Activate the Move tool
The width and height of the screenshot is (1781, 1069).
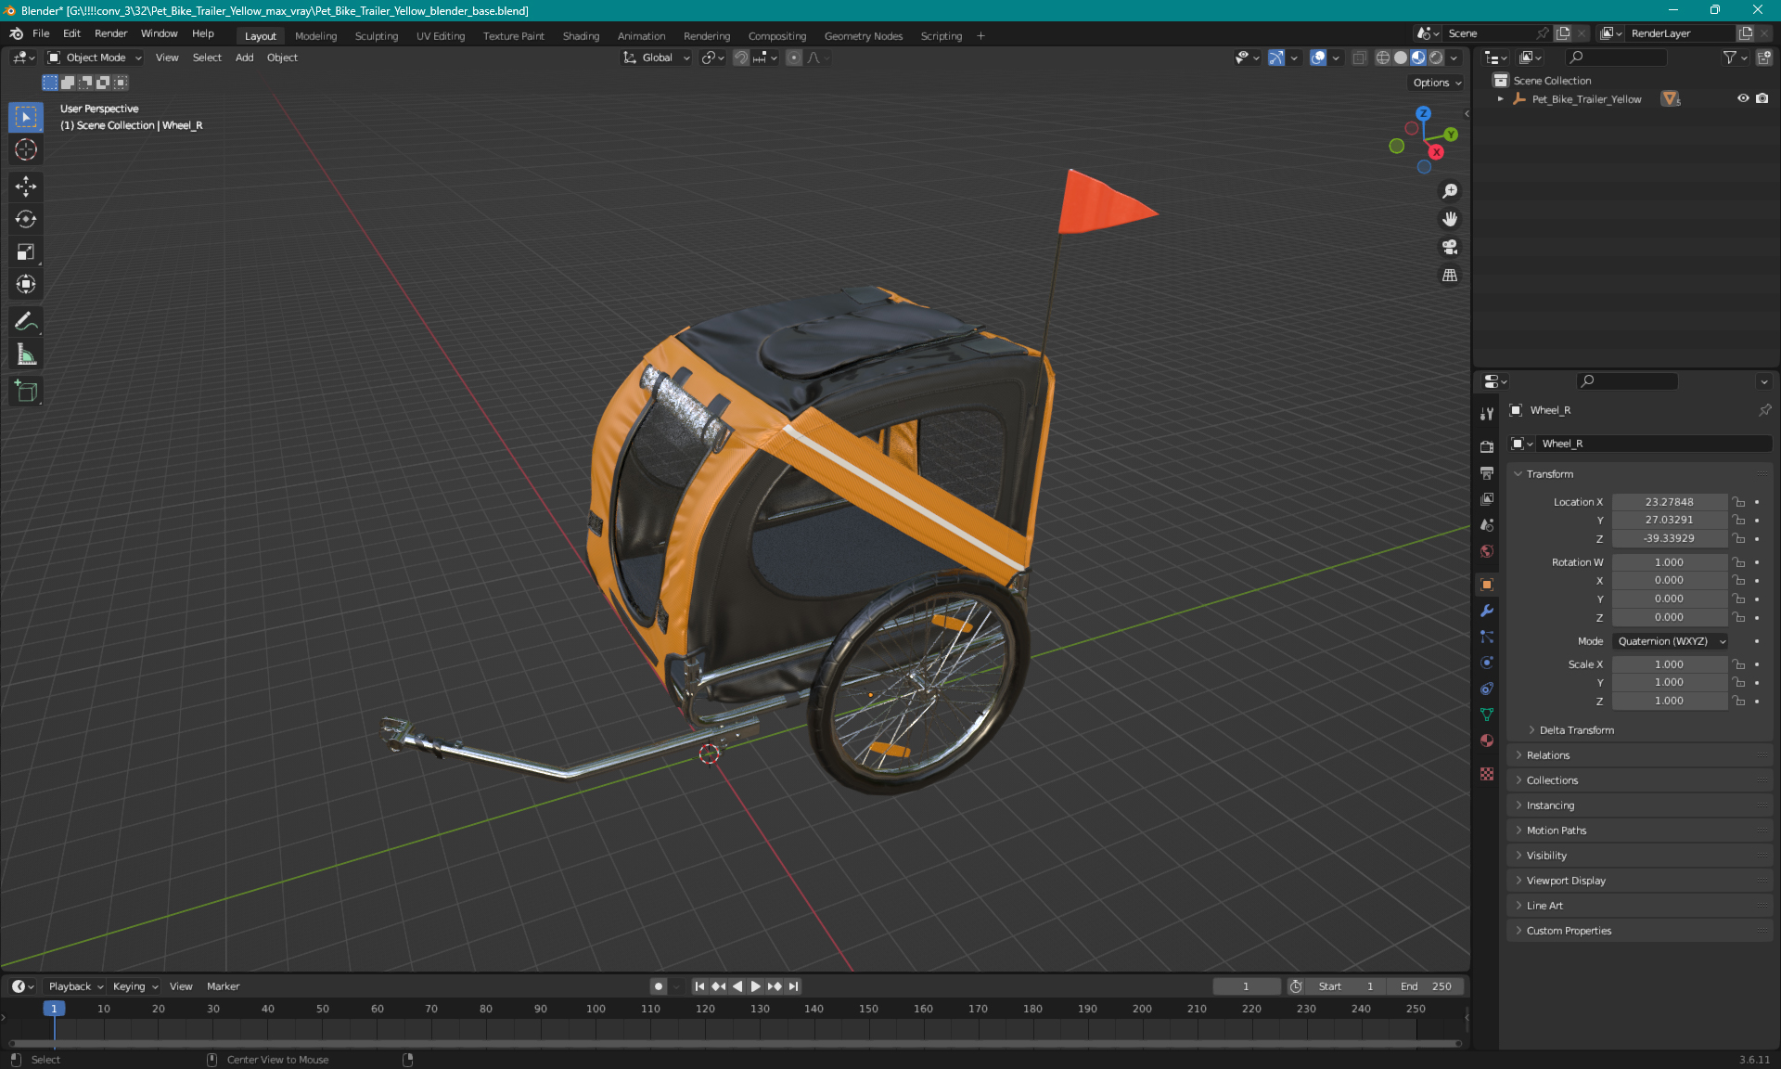click(26, 187)
